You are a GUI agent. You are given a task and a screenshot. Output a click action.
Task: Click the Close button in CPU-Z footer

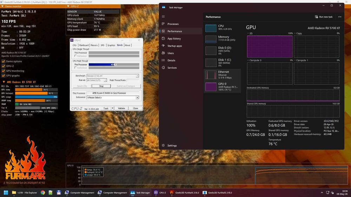point(135,108)
